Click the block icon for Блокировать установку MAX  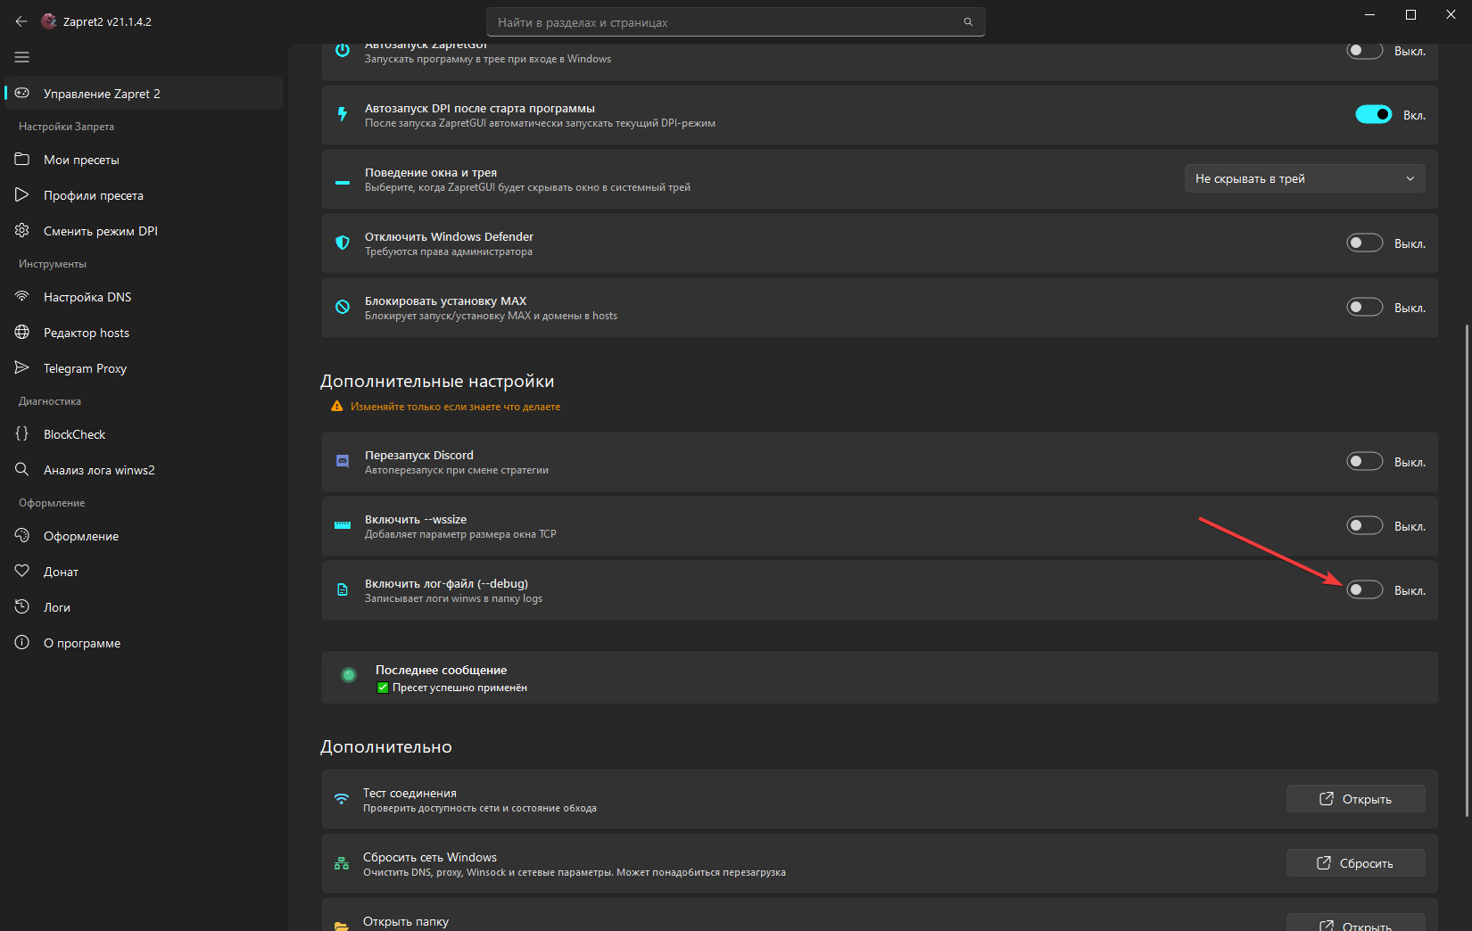[x=343, y=307]
